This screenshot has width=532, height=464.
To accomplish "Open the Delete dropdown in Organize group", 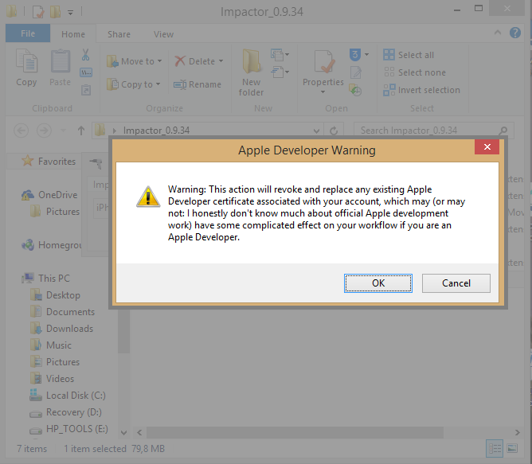I will click(x=199, y=61).
